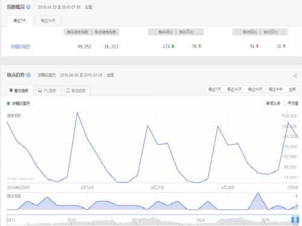Screen dimensions: 302x226
Task: Click help icon beside 指数概况 heading
Action: [28, 7]
